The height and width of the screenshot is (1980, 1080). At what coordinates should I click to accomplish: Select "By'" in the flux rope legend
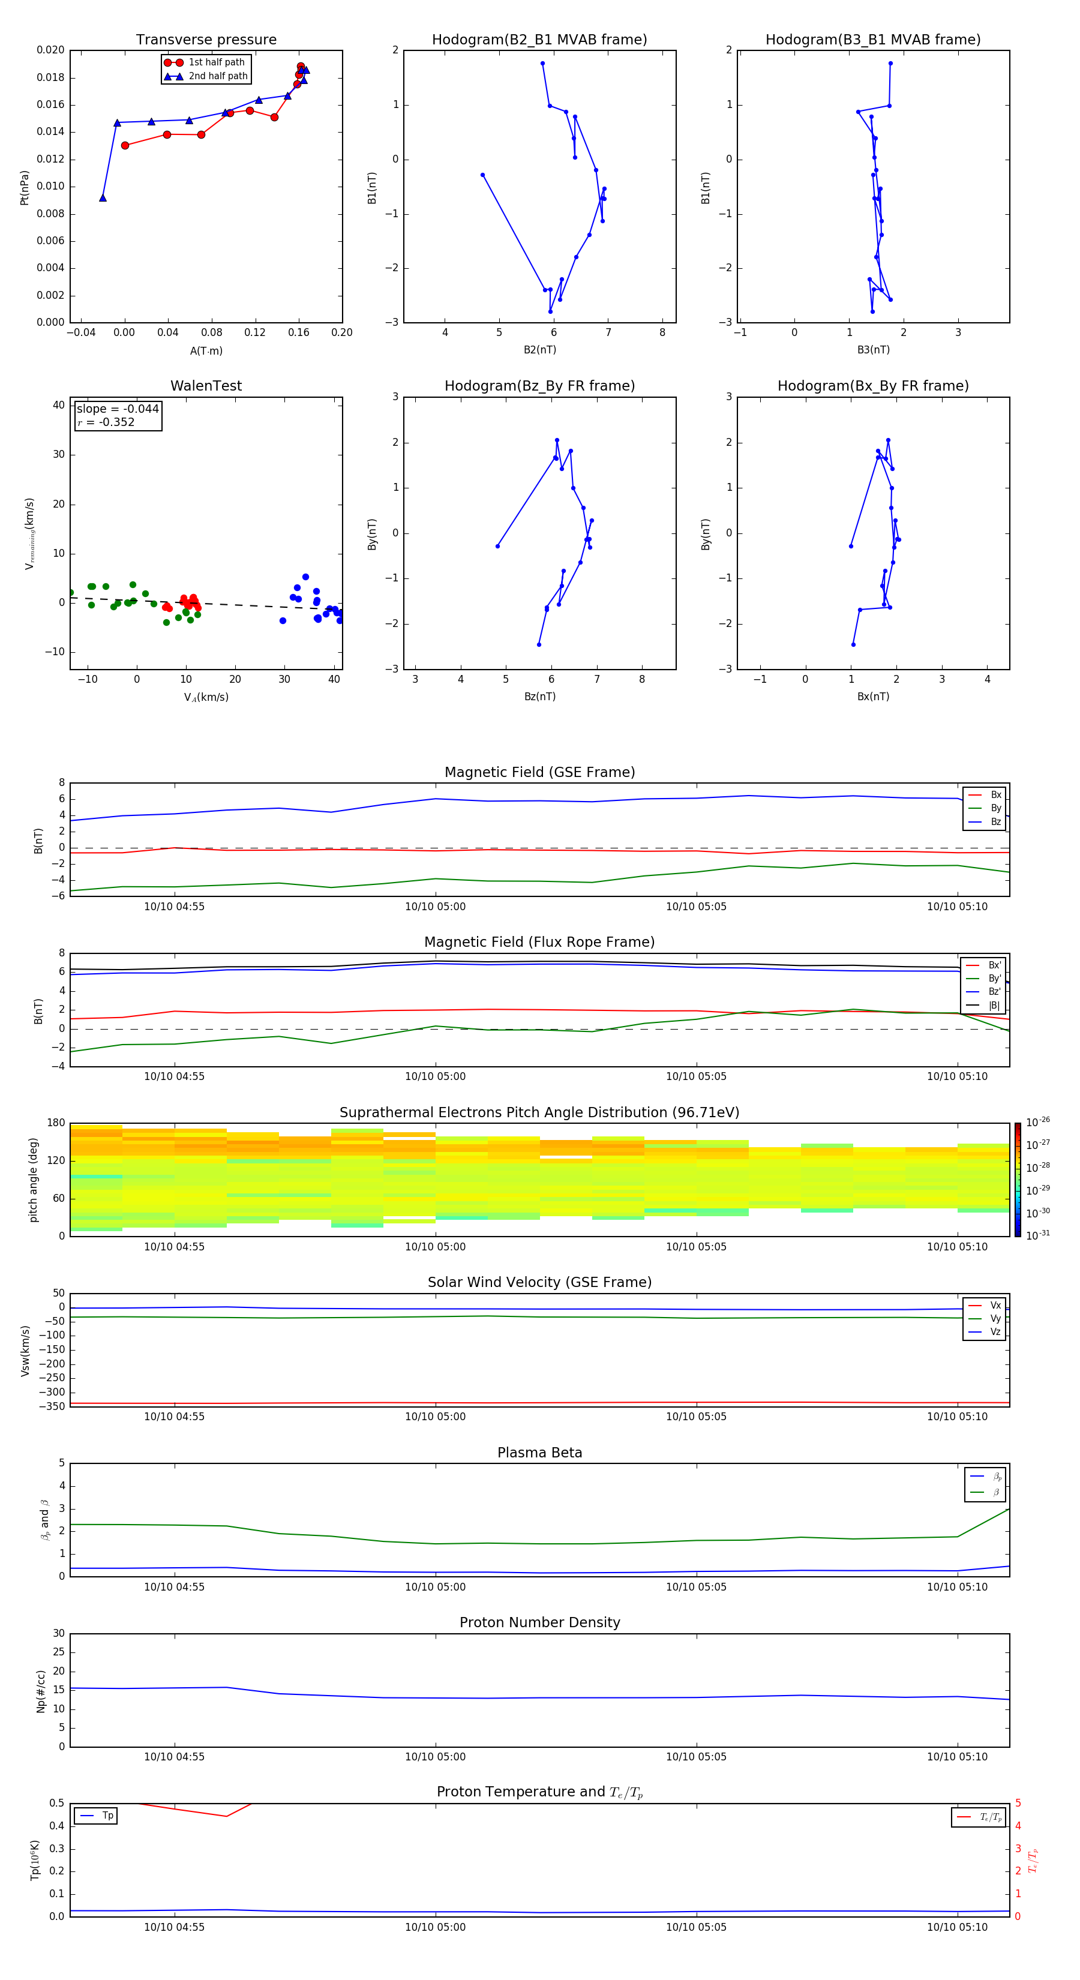pyautogui.click(x=985, y=979)
